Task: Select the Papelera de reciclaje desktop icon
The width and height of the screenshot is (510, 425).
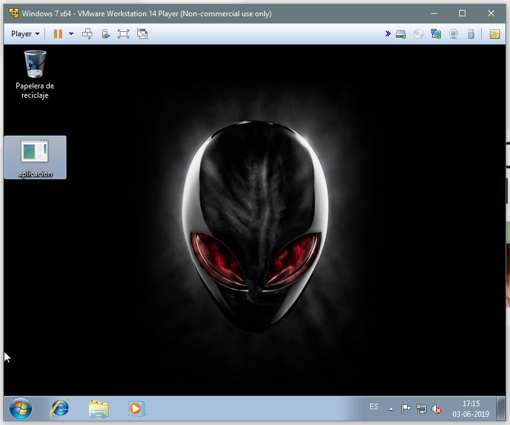Action: (x=35, y=75)
